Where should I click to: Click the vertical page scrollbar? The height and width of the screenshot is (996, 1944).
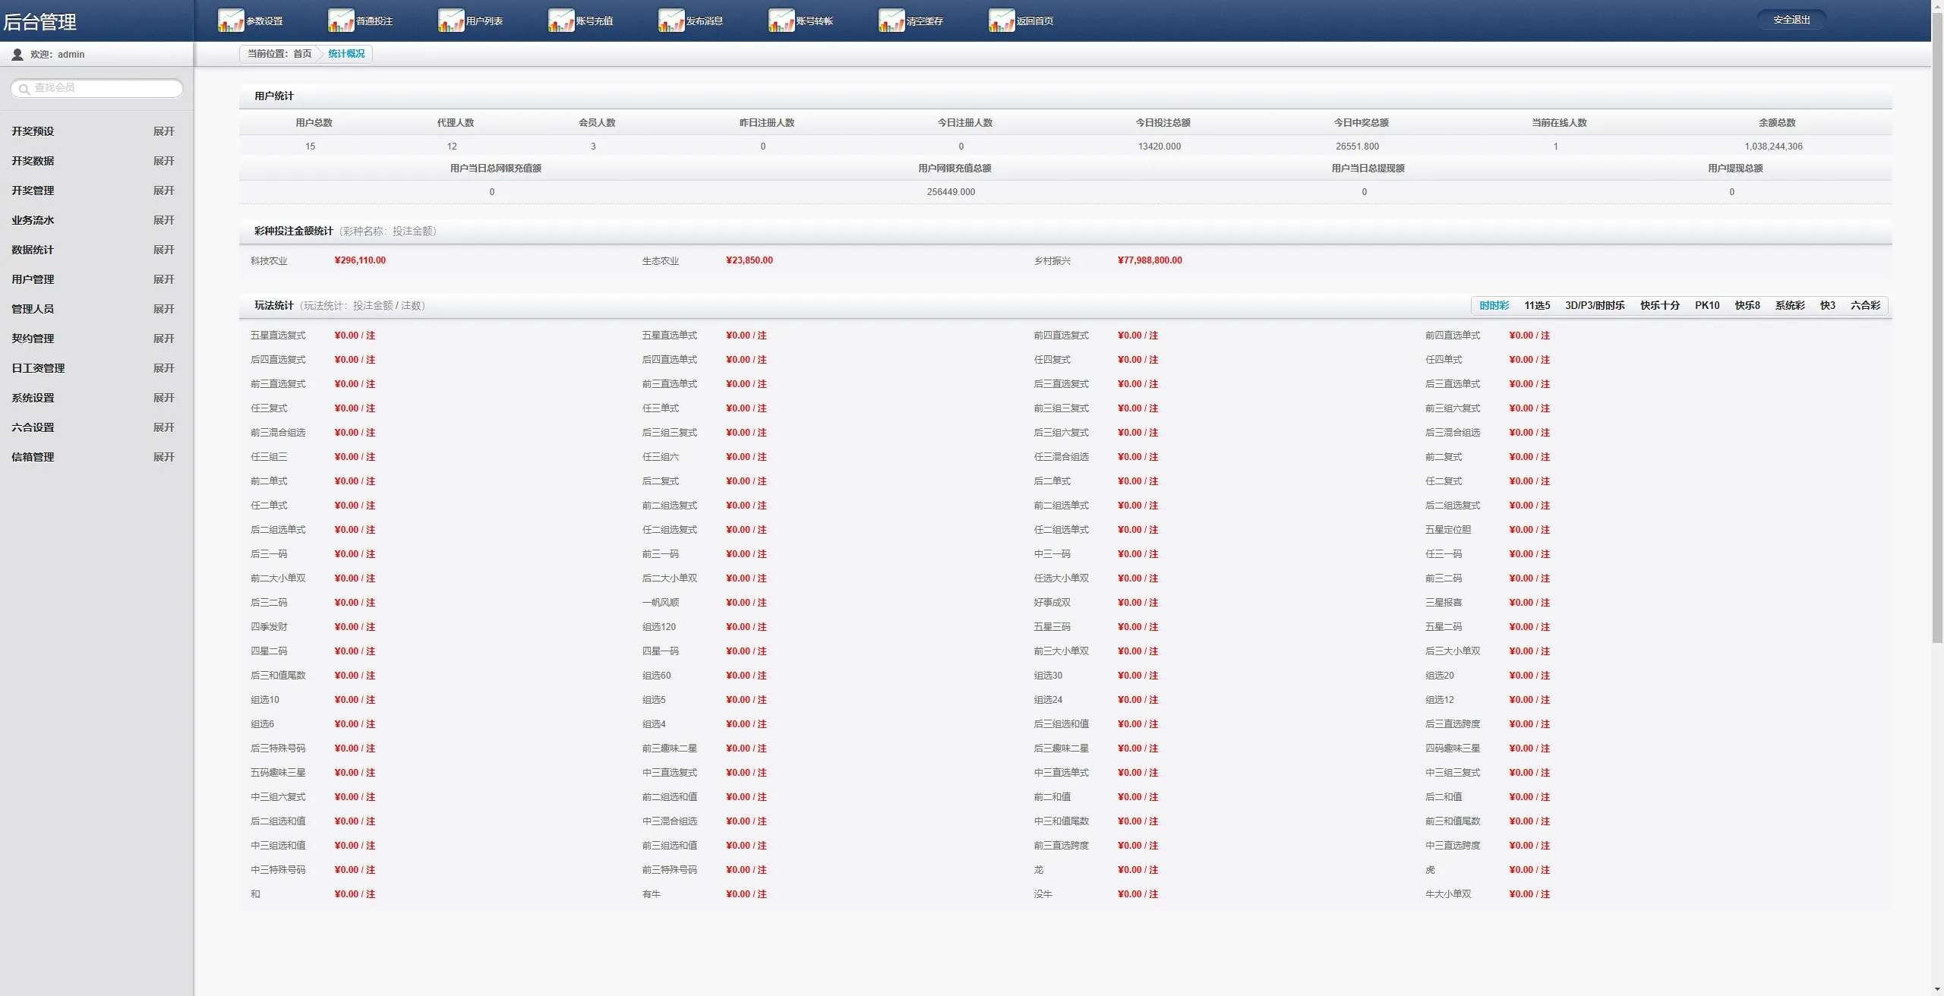[1937, 326]
